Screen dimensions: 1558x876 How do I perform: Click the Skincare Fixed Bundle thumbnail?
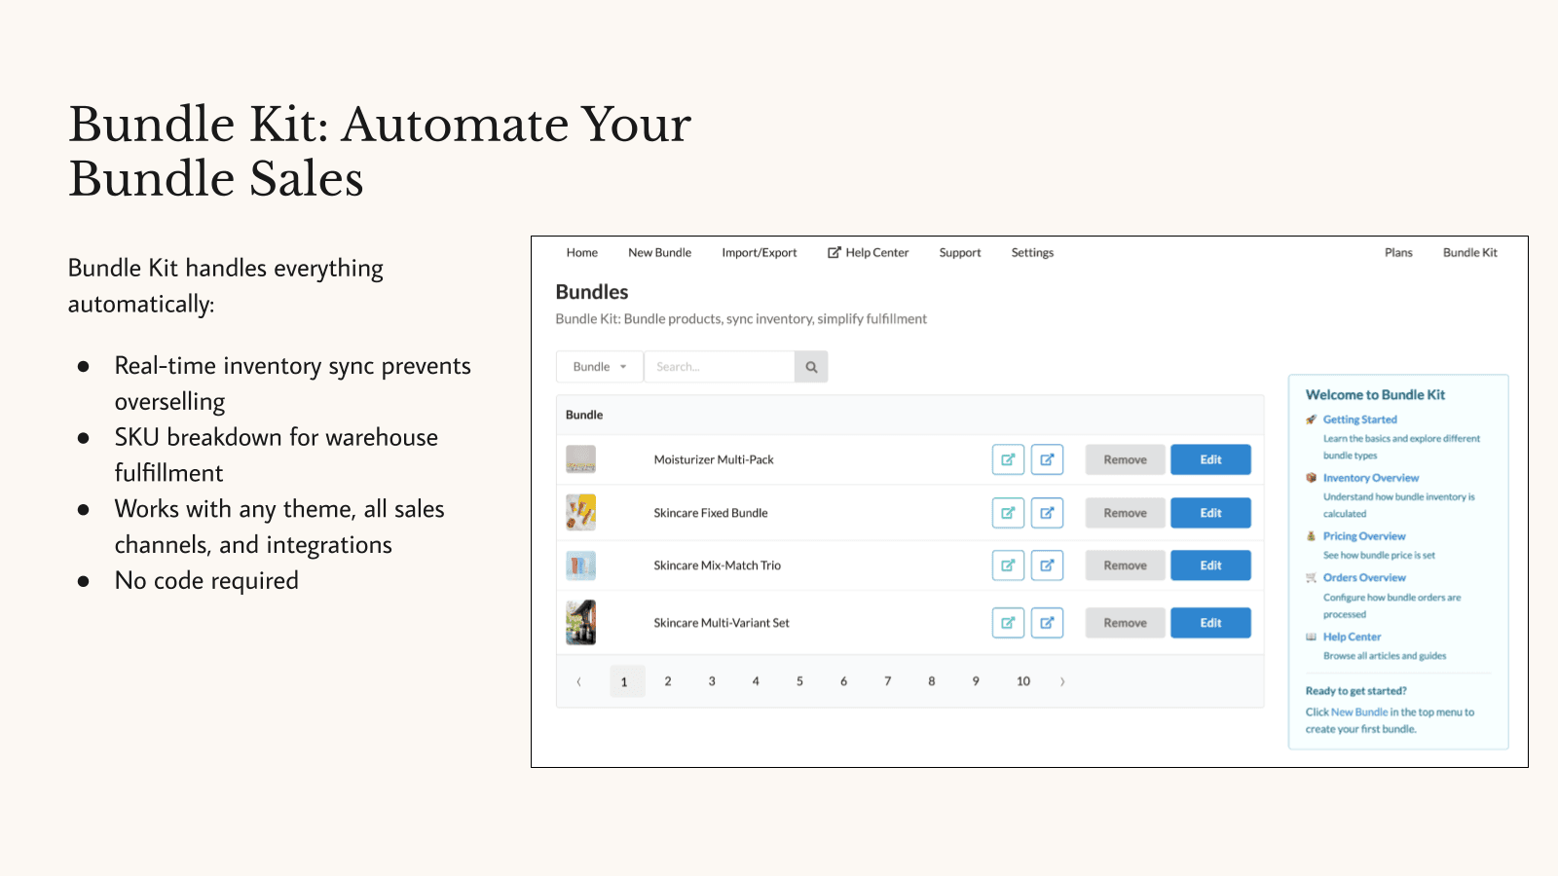pyautogui.click(x=581, y=513)
